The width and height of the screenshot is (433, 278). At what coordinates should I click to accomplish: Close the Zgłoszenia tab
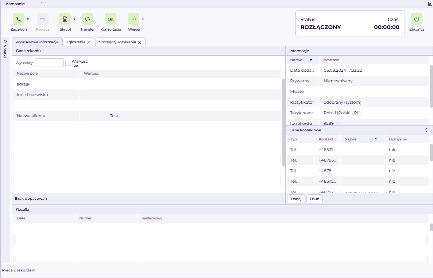(89, 43)
